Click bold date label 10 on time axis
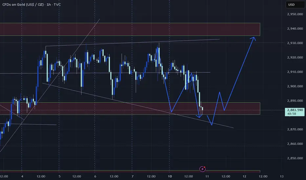Screen dimensions: 306x180 tap(170, 176)
